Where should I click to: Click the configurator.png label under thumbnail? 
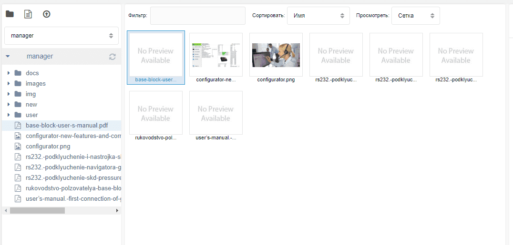pos(276,80)
